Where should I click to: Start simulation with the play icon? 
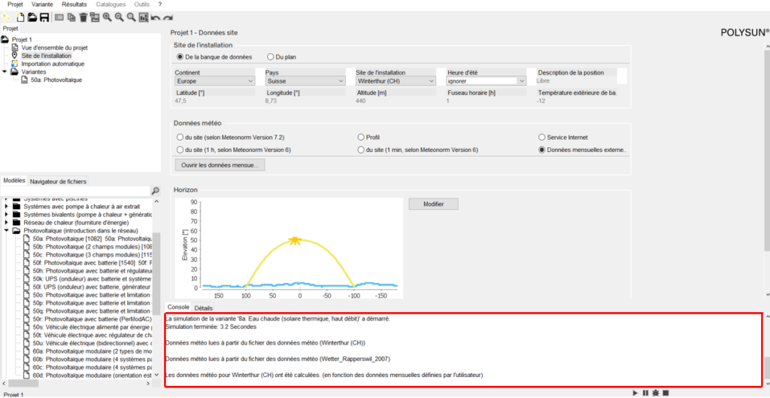pyautogui.click(x=636, y=393)
